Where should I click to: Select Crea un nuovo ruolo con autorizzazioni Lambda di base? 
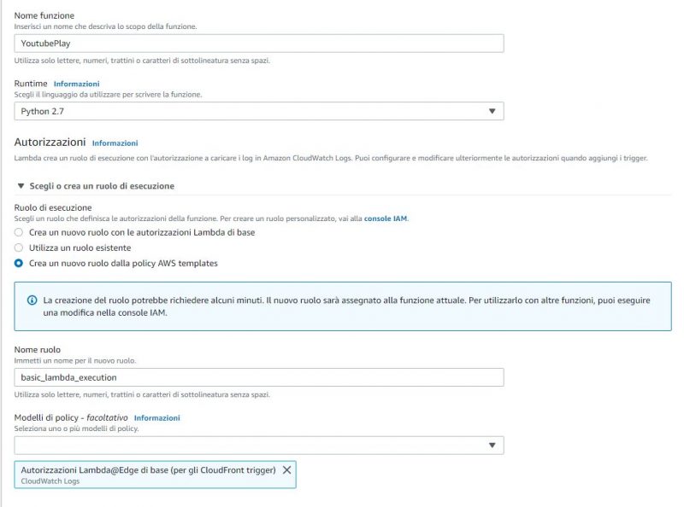click(18, 232)
